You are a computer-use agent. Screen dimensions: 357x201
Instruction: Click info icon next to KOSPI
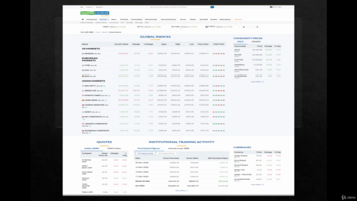coord(100,112)
